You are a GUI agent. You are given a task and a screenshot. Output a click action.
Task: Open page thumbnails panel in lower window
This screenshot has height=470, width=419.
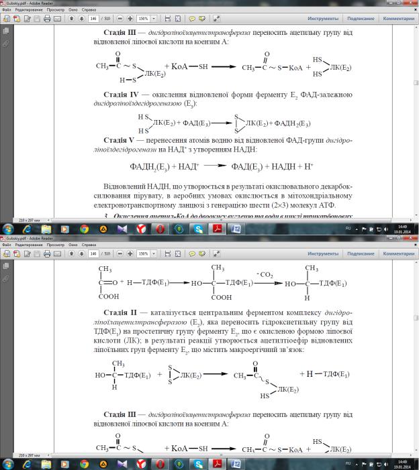click(5, 266)
